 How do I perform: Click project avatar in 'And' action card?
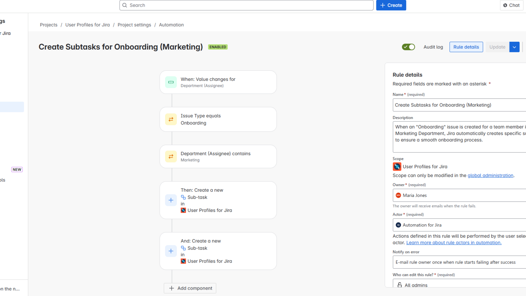[183, 261]
